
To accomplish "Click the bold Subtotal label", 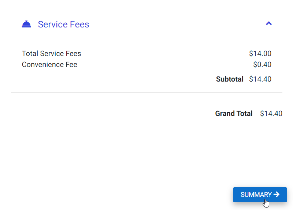I will (230, 79).
